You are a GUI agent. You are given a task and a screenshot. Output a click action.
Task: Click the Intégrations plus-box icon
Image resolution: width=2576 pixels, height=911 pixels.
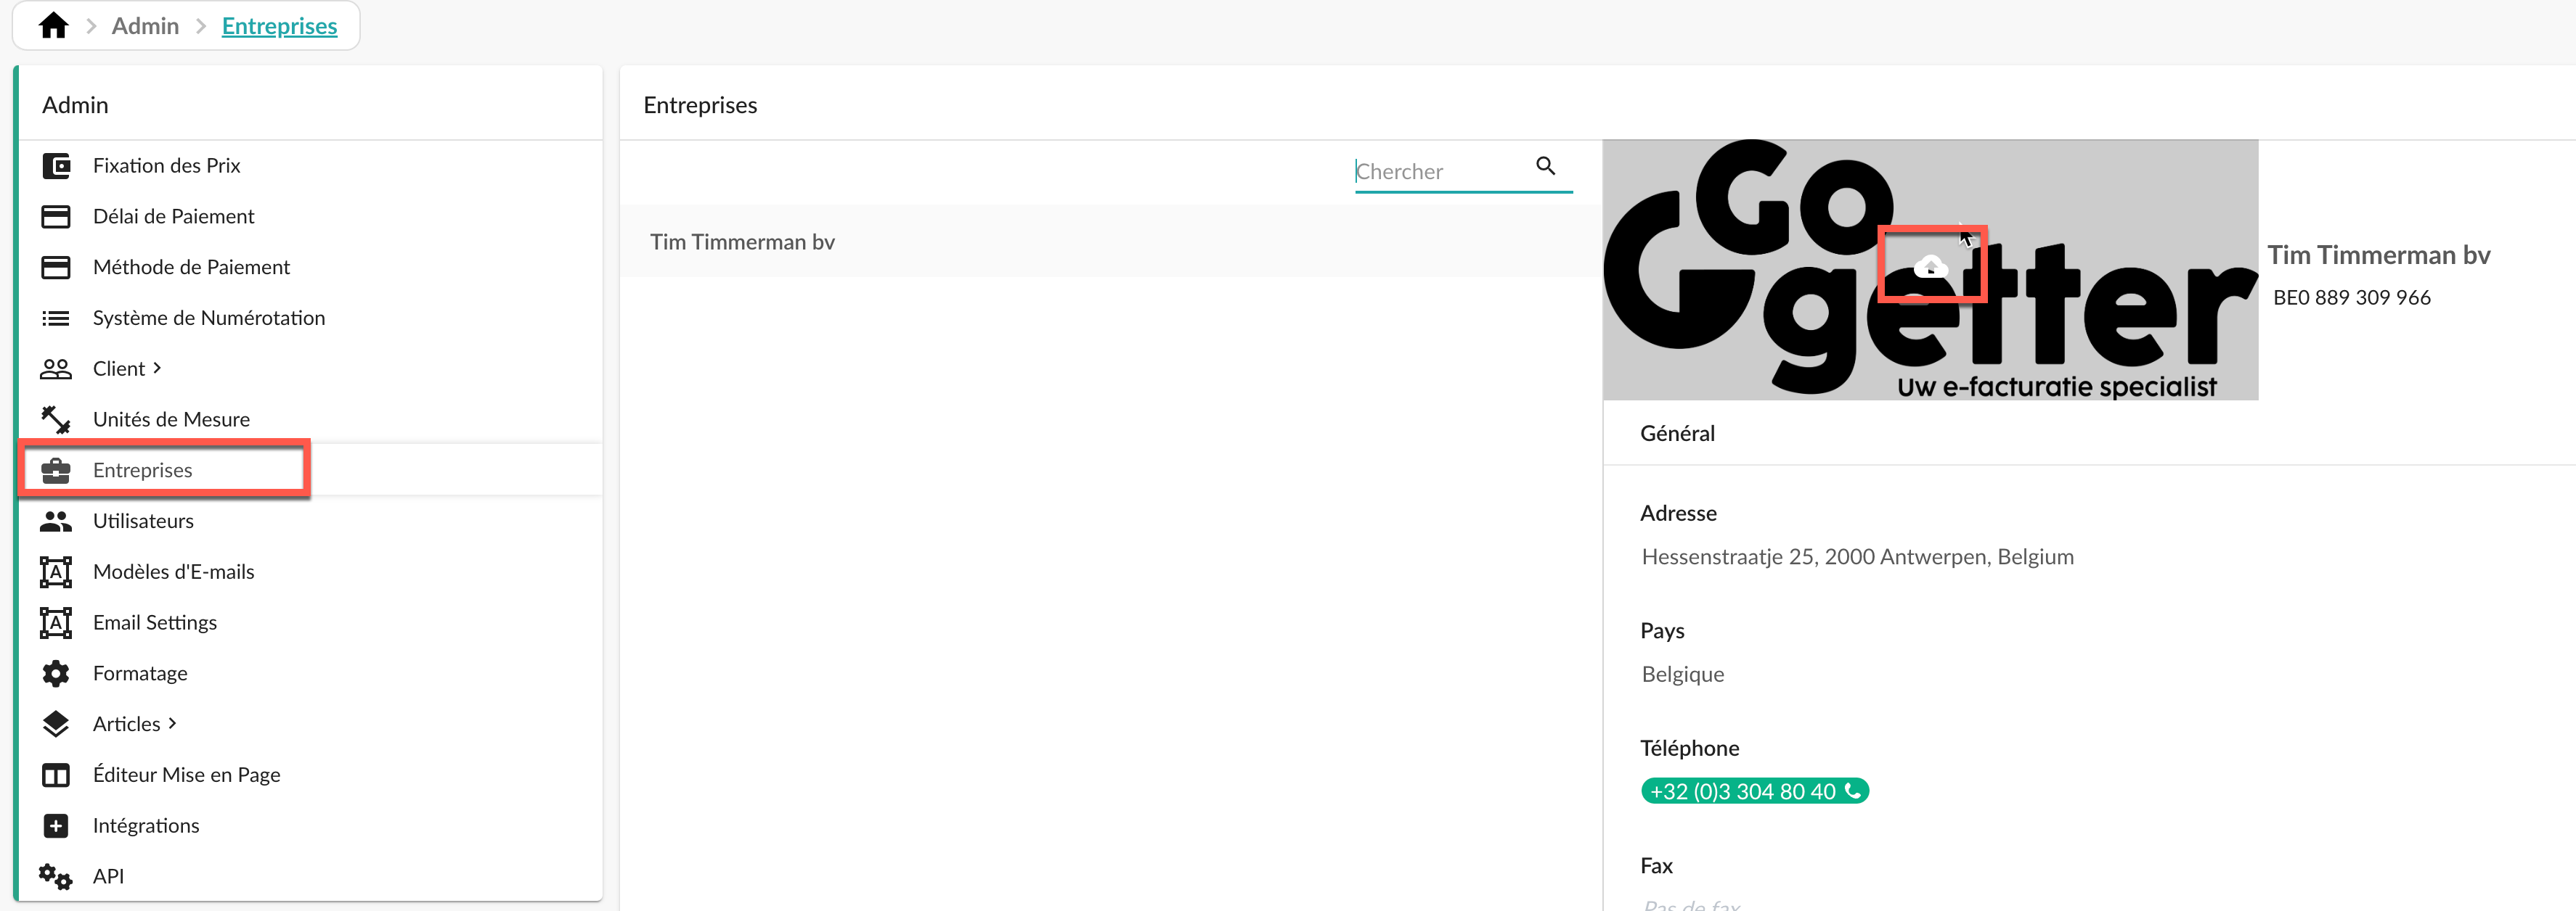[x=56, y=827]
